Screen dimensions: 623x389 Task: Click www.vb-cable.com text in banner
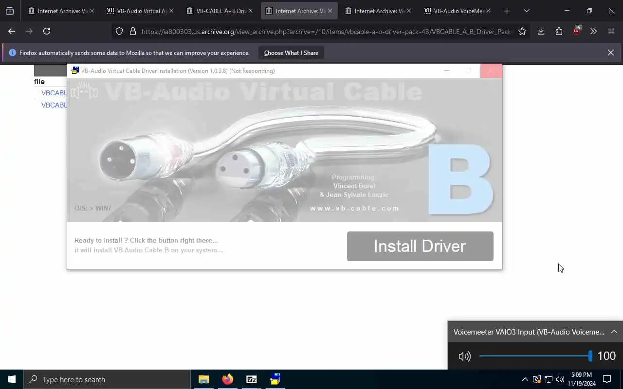tap(354, 208)
